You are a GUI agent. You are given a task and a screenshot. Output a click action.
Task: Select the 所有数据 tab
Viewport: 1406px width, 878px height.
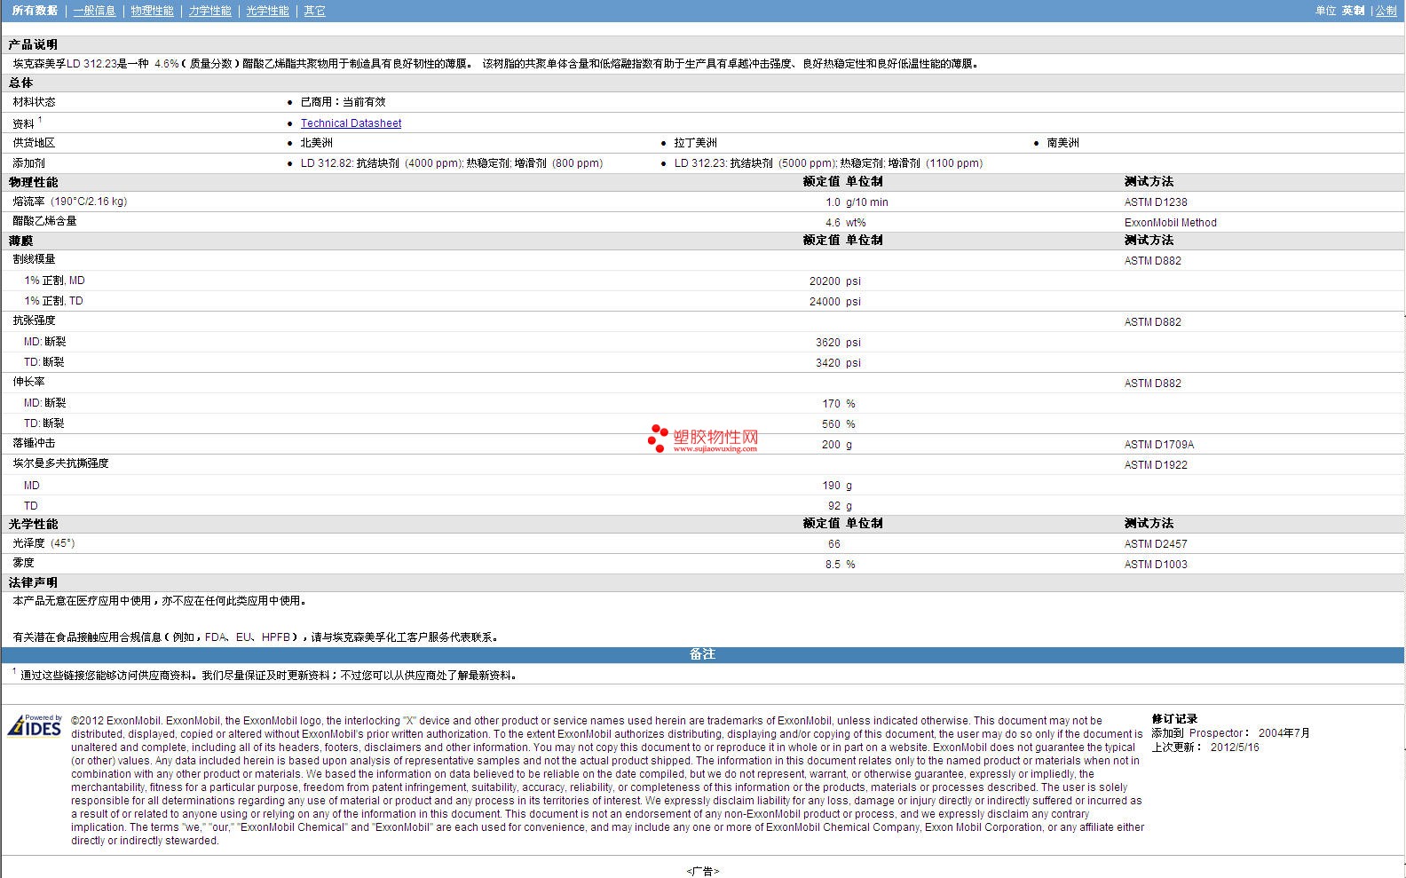35,11
